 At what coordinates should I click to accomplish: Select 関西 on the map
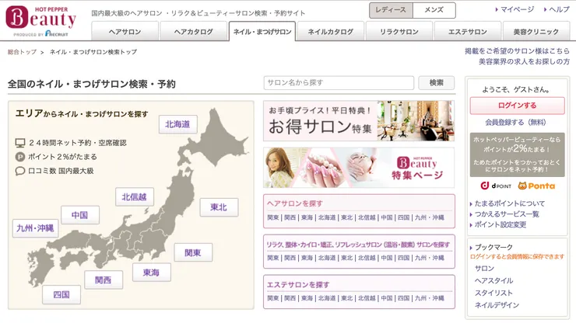point(104,280)
